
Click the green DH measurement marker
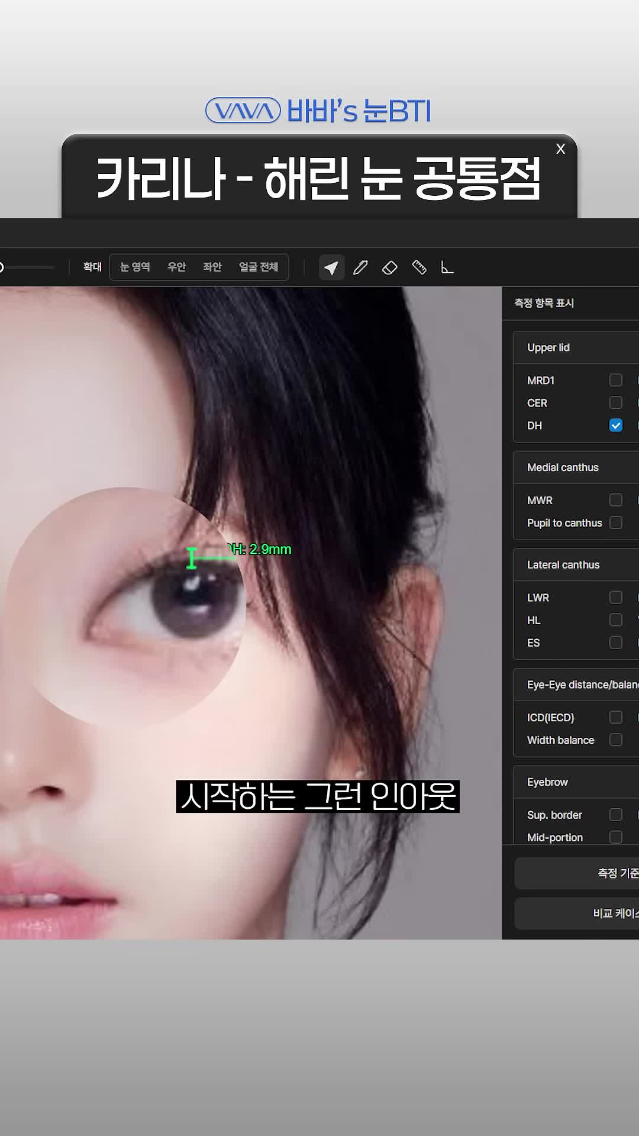(192, 558)
